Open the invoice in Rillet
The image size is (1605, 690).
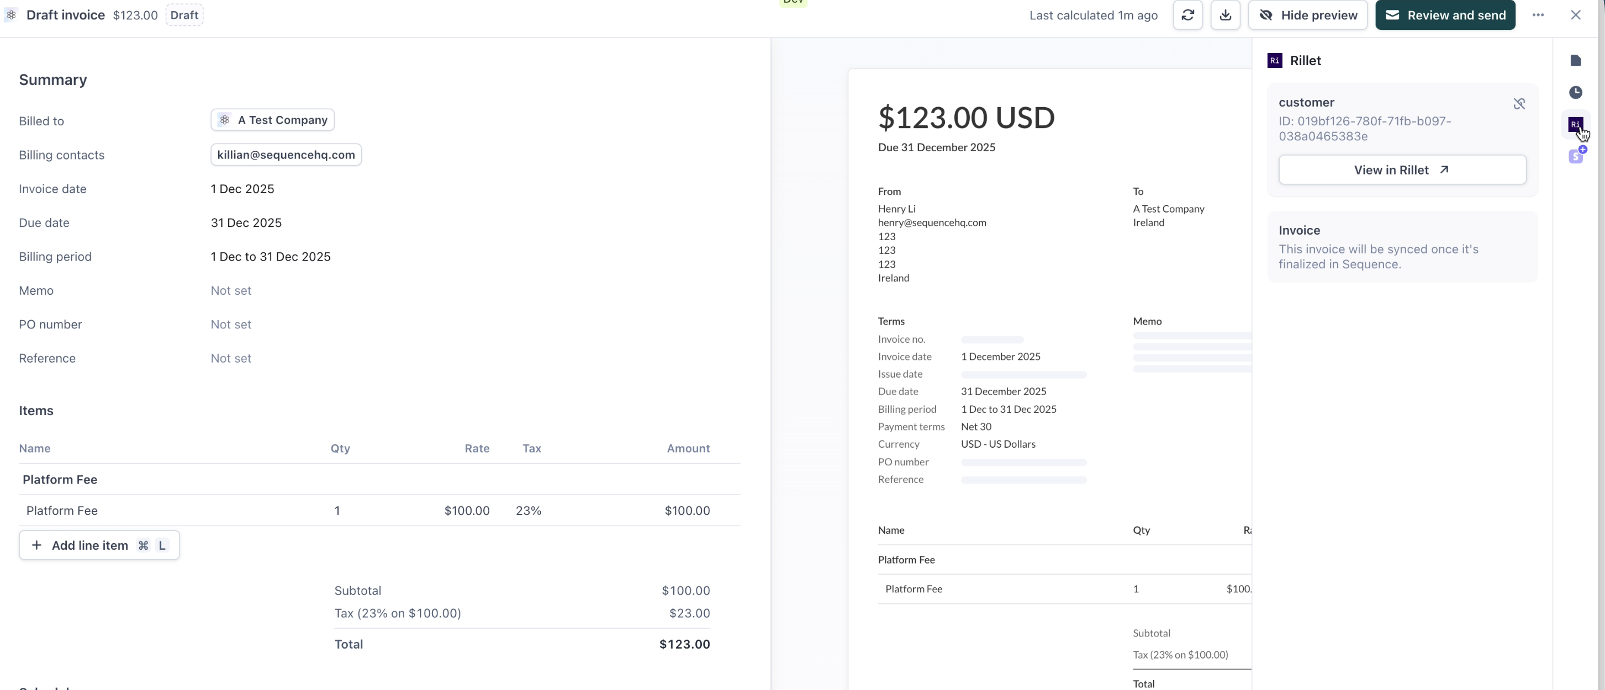click(x=1402, y=169)
